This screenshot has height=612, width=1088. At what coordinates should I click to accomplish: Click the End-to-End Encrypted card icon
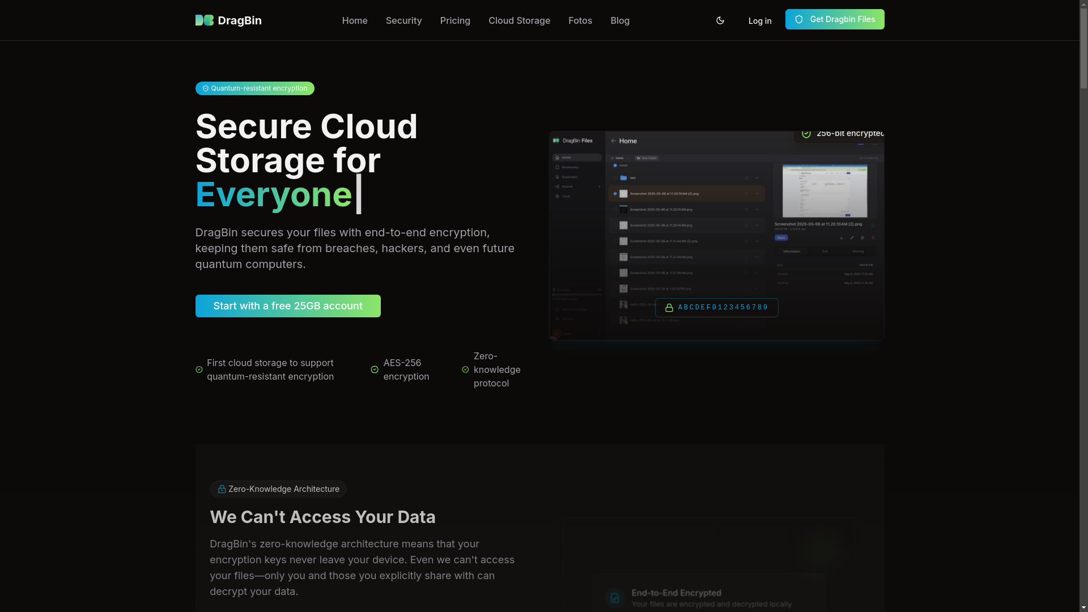(x=615, y=598)
